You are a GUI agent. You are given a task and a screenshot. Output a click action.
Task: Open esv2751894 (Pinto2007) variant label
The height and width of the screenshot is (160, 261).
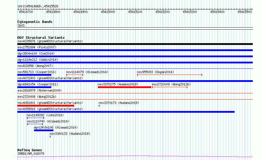pos(37,47)
